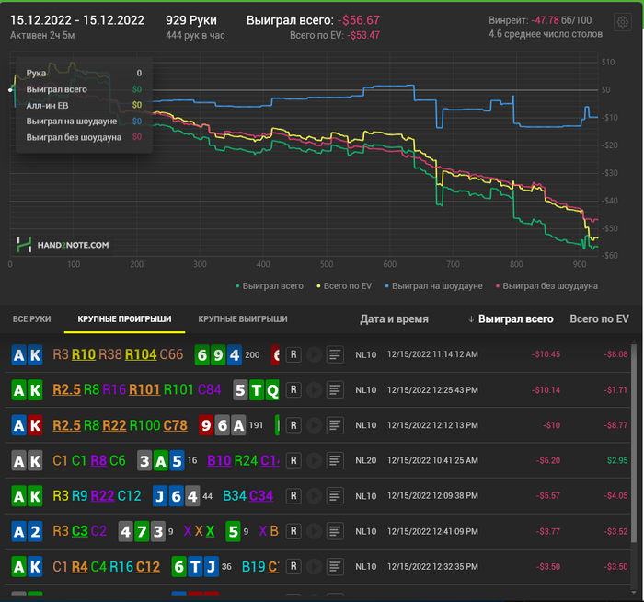Sort hands by 'Дата и время' header
Viewport: 644px width, 602px height.
click(393, 319)
